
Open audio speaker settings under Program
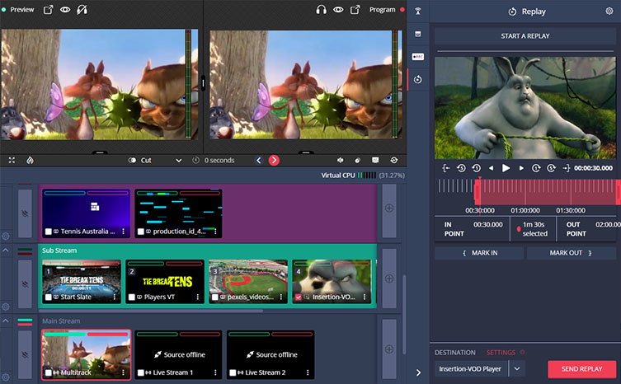point(341,161)
